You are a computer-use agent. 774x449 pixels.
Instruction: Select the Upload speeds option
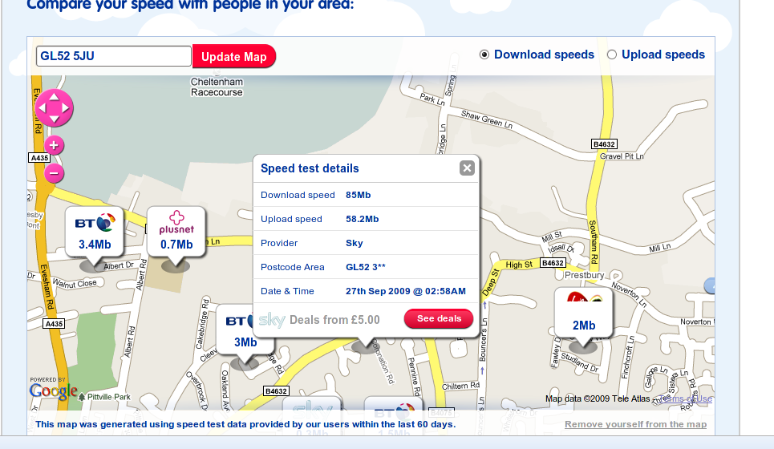tap(612, 55)
